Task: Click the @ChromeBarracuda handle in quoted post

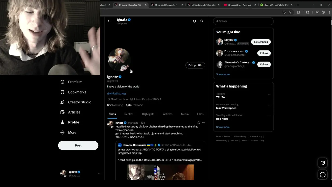Action: (x=173, y=145)
